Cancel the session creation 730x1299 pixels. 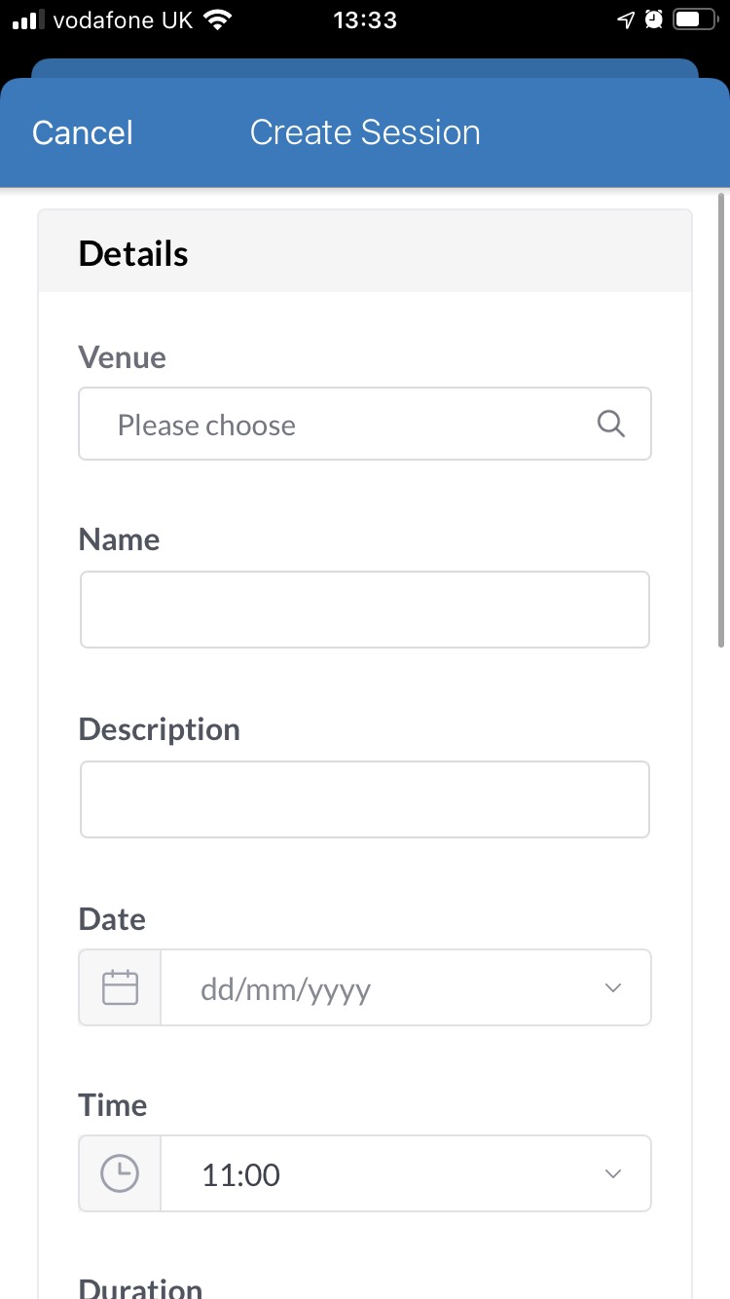(x=83, y=132)
